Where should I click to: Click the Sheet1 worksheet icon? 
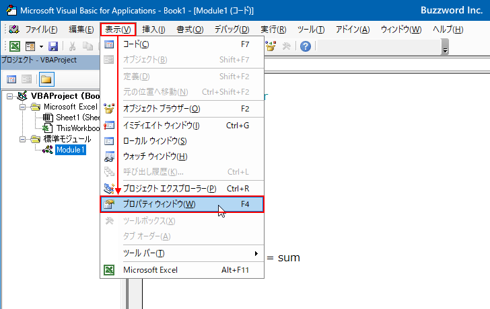click(48, 118)
